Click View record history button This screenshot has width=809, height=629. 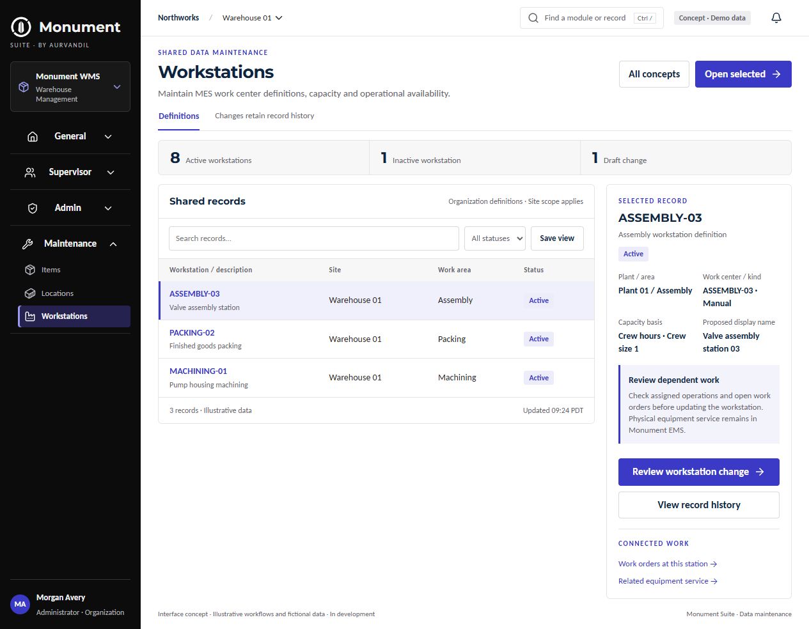pyautogui.click(x=699, y=505)
